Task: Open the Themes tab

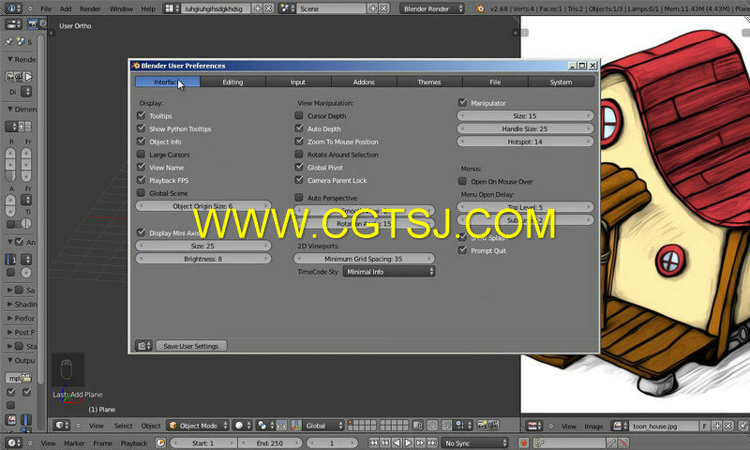Action: pyautogui.click(x=429, y=82)
